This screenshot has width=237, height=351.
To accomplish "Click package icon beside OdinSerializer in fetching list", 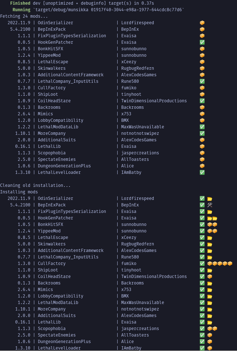I will point(202,23).
